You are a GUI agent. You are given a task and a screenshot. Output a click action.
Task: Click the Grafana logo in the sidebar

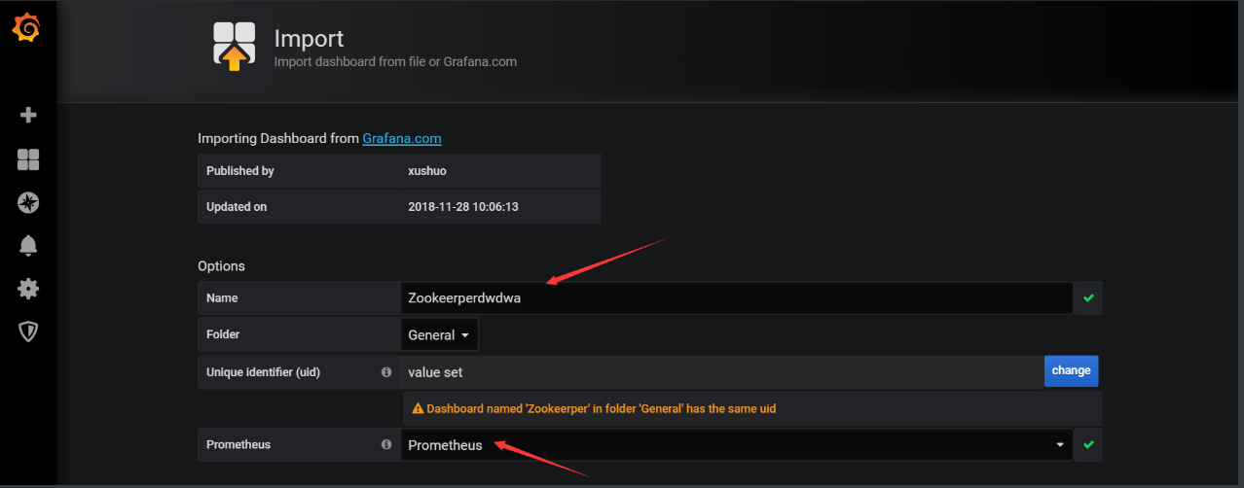point(27,29)
